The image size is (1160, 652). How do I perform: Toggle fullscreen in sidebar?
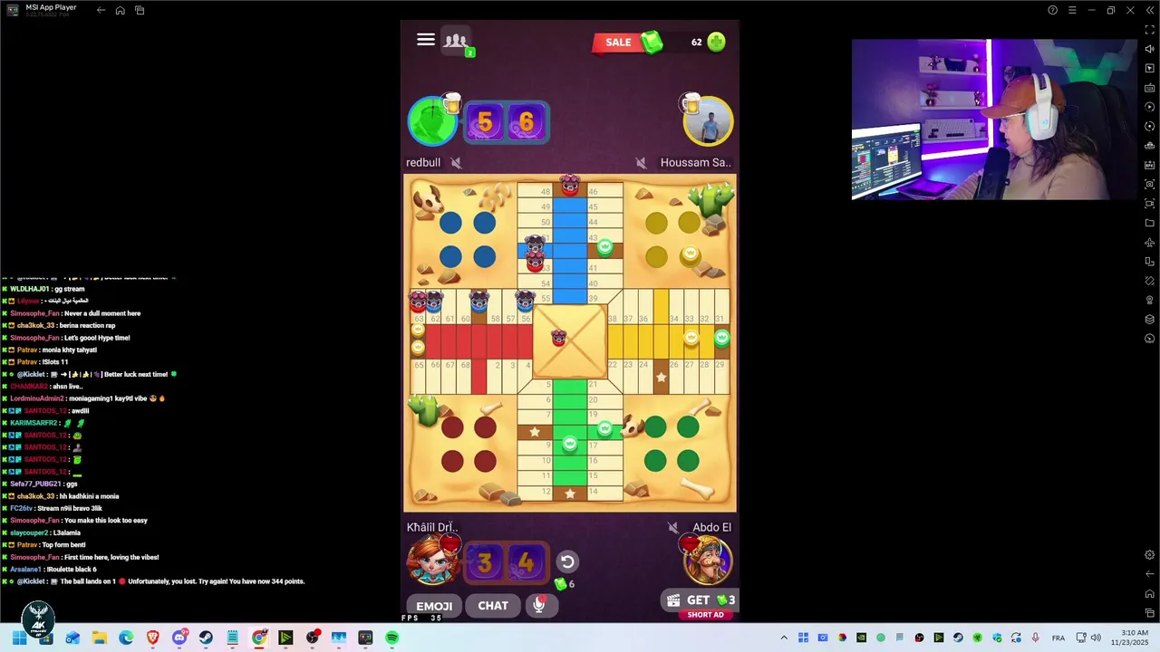click(1149, 30)
